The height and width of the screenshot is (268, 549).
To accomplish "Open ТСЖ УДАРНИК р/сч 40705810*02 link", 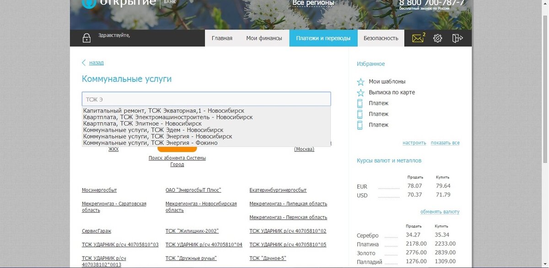I will [288, 231].
